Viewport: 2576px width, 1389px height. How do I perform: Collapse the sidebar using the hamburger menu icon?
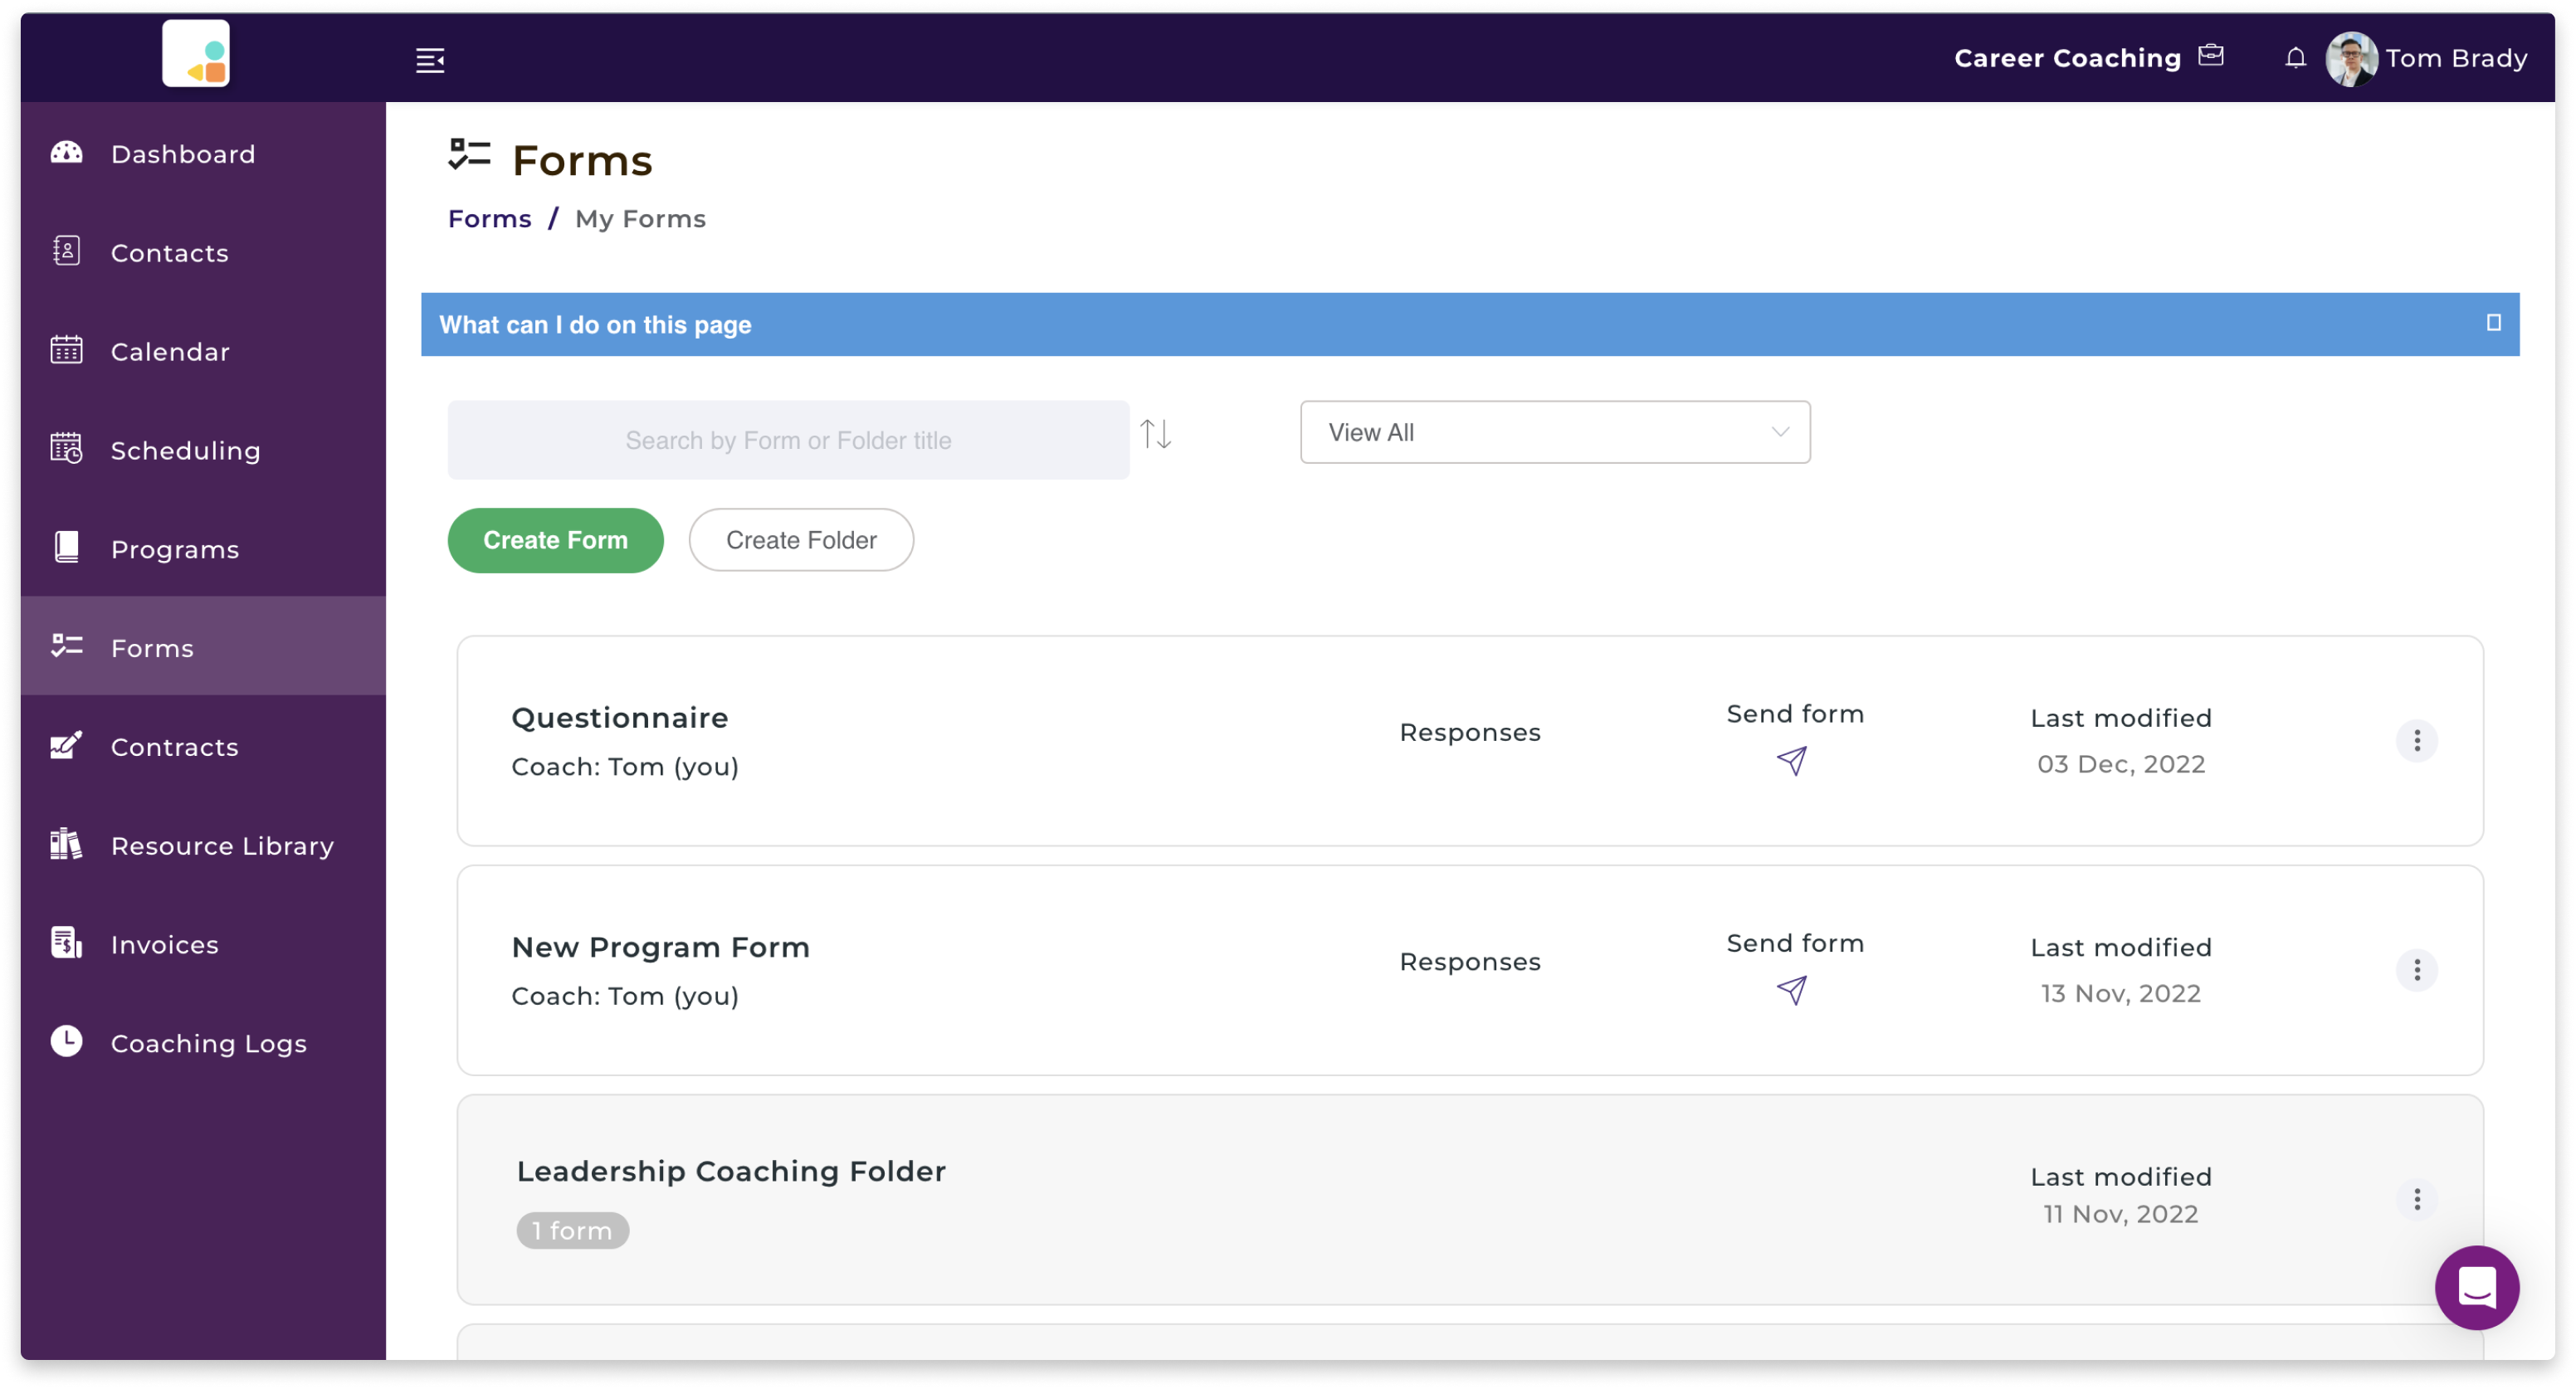coord(430,60)
